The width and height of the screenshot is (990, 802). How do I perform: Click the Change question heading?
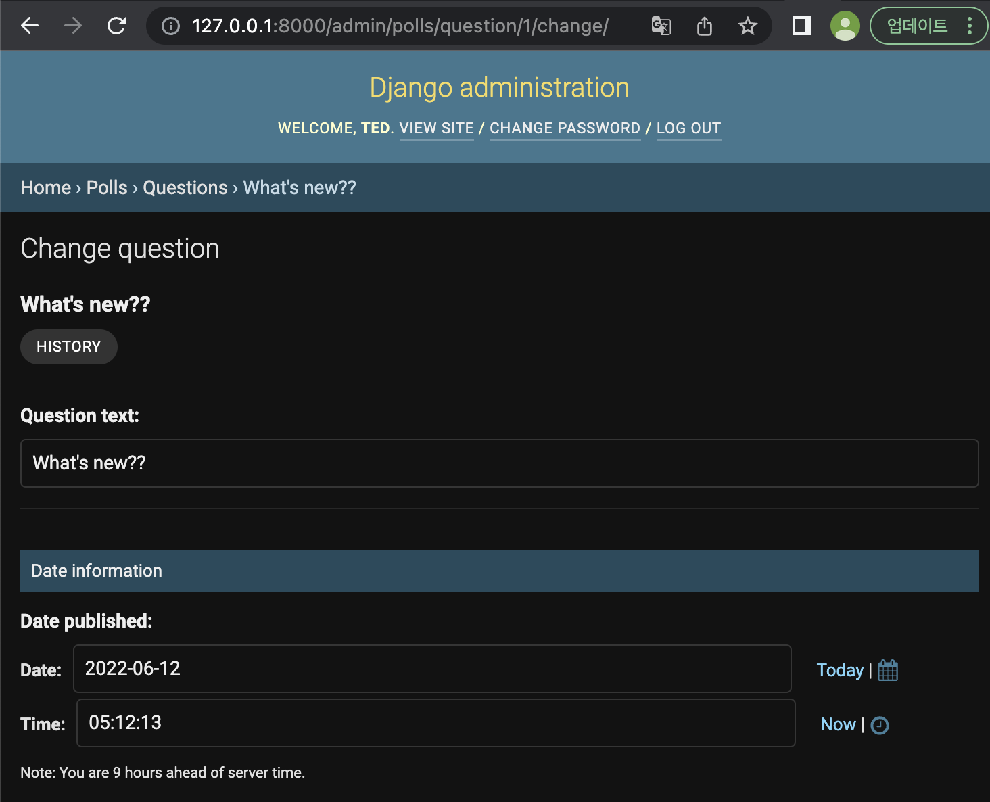120,249
